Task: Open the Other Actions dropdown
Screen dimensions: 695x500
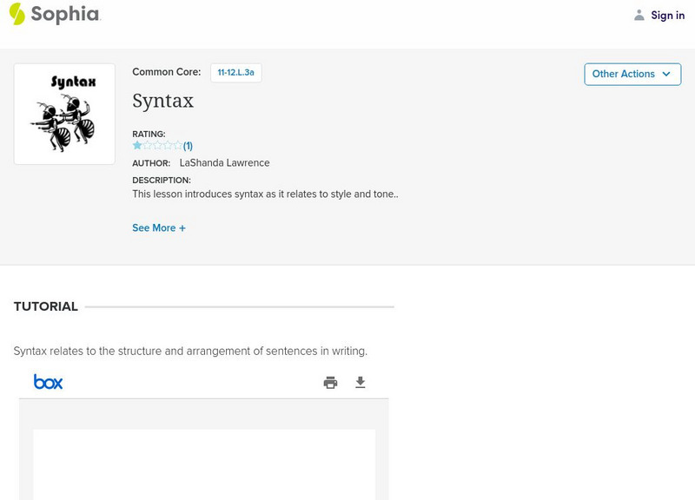Action: point(632,74)
